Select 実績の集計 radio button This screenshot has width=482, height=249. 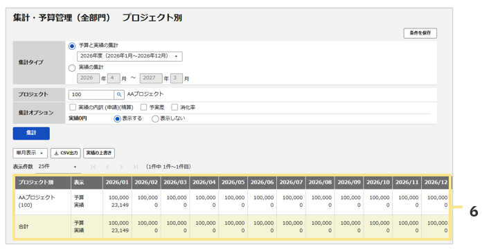click(x=72, y=68)
